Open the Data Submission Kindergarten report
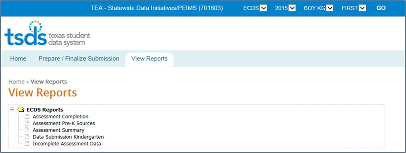Image resolution: width=406 pixels, height=153 pixels. (x=68, y=137)
